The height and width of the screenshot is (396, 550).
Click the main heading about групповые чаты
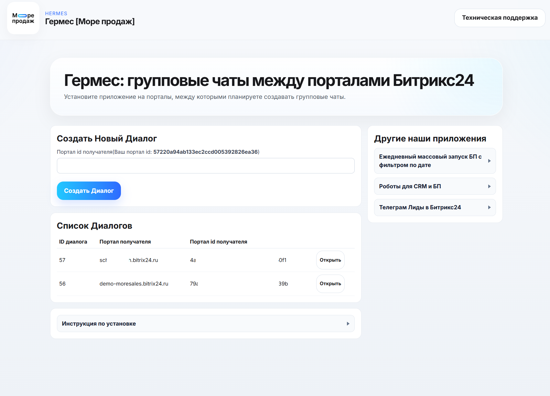pyautogui.click(x=269, y=80)
